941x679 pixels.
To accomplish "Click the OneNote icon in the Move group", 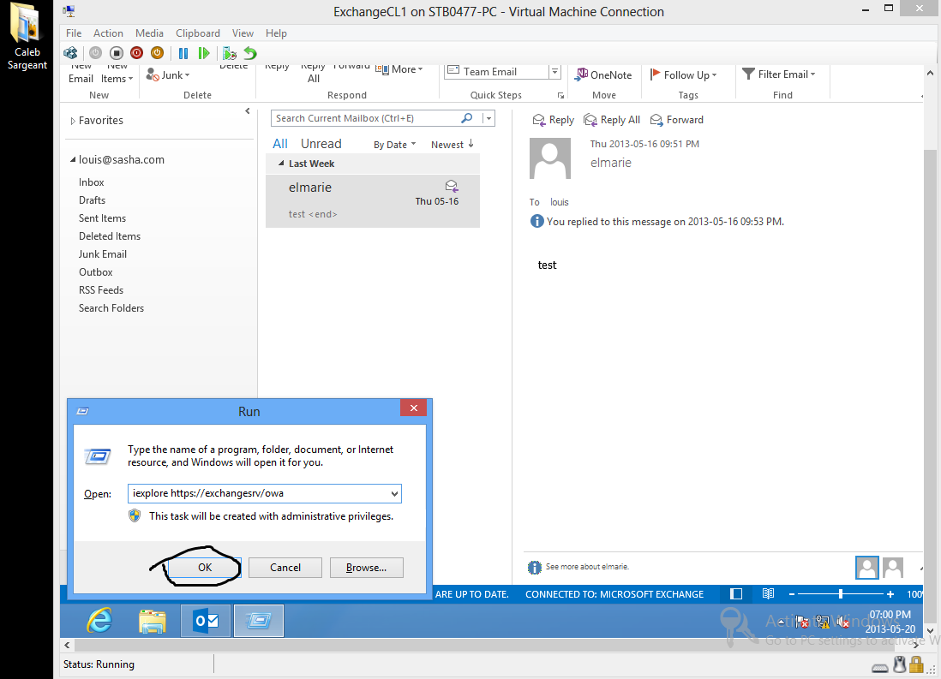I will pyautogui.click(x=581, y=74).
